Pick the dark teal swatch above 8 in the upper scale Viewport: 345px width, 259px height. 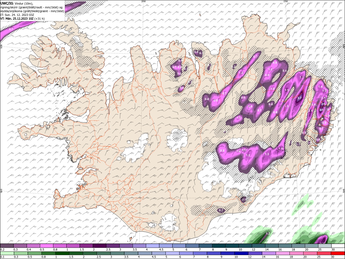(219, 246)
